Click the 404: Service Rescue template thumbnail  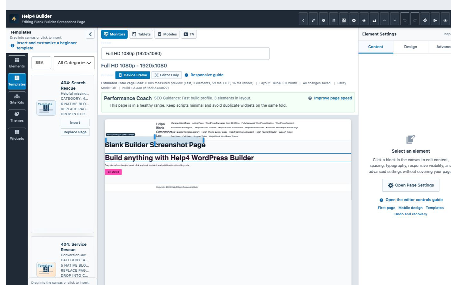click(x=46, y=269)
